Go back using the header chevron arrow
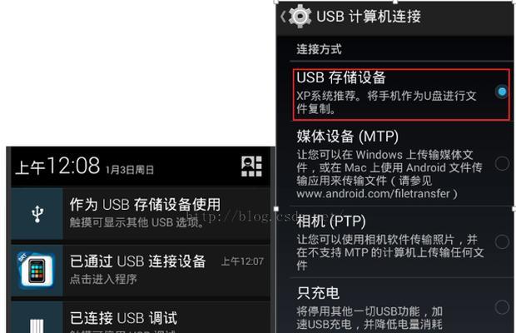The width and height of the screenshot is (516, 333). [x=283, y=17]
